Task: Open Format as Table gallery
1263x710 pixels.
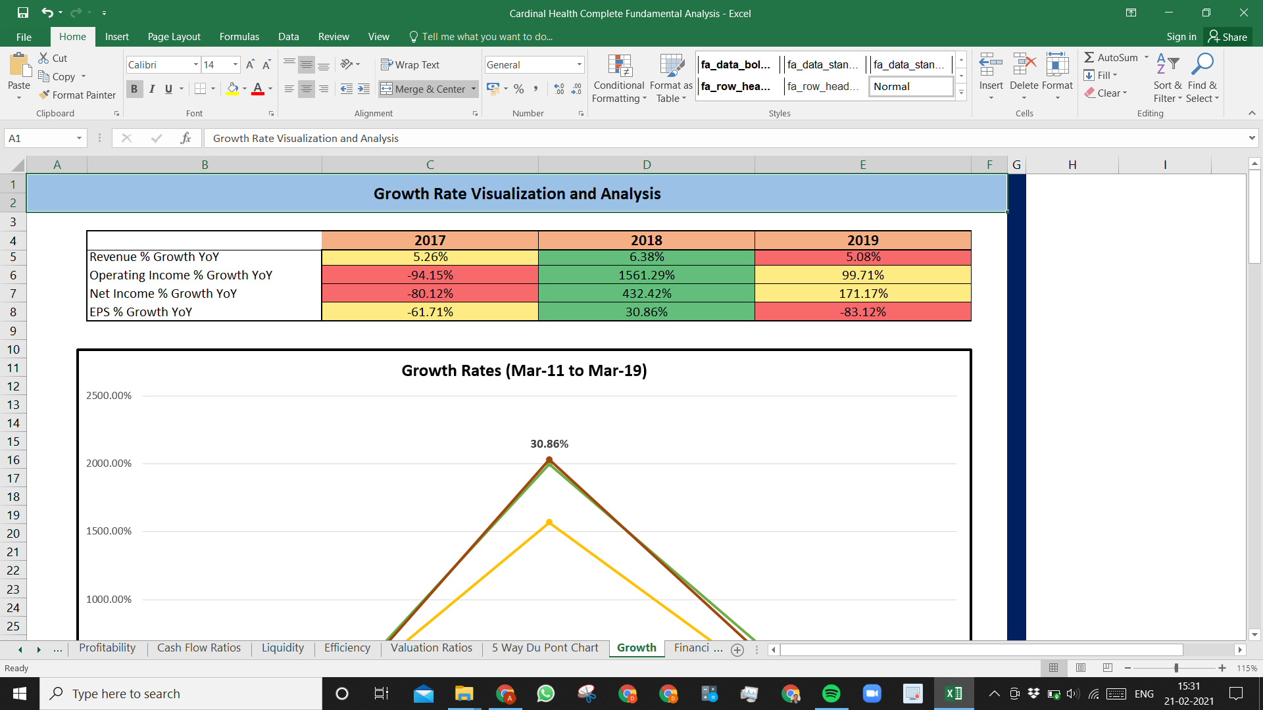Action: coord(671,78)
